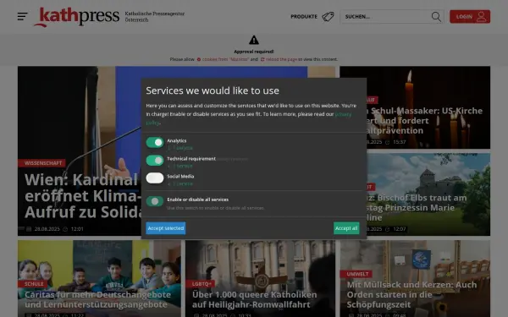508x317 pixels.
Task: Click the search magnifier icon
Action: pos(436,17)
